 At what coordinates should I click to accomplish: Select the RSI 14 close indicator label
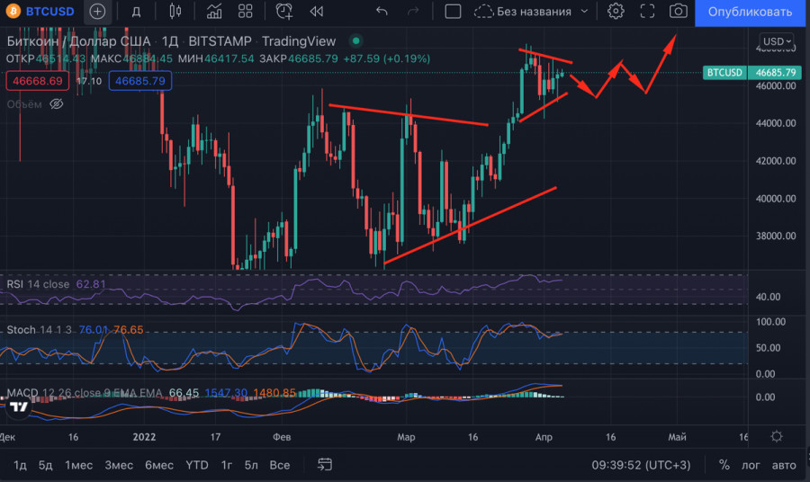coord(38,284)
